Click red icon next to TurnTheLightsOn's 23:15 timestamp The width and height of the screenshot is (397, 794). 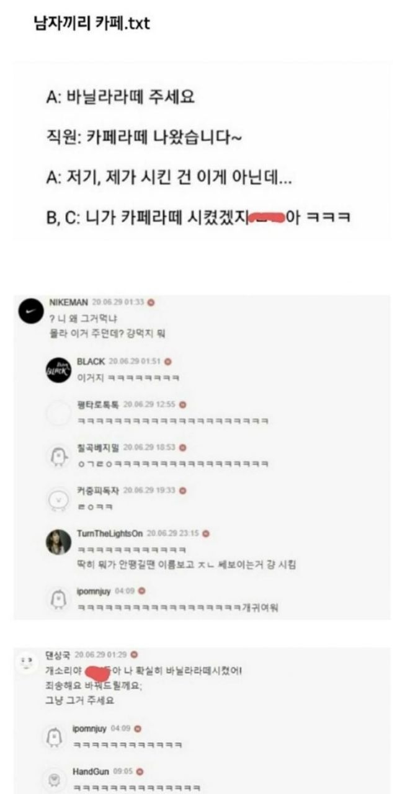tap(206, 533)
